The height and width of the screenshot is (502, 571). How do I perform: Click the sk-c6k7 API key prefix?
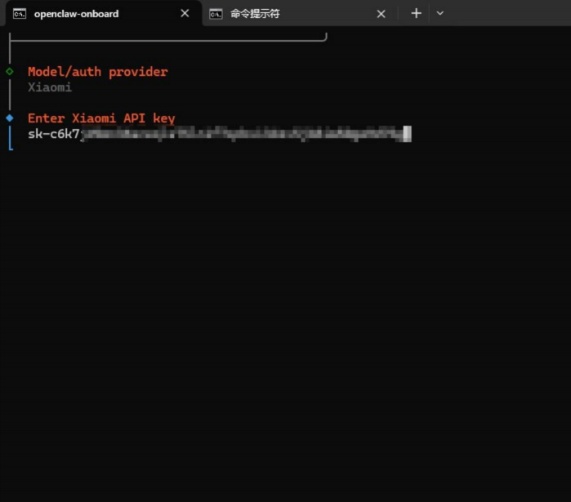[54, 134]
